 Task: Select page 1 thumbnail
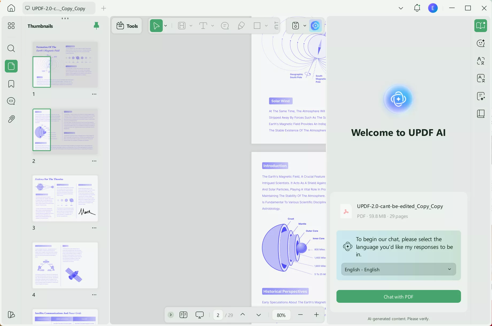coord(65,64)
